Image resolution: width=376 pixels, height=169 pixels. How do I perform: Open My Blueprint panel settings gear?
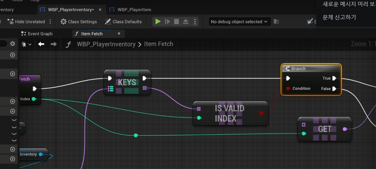pyautogui.click(x=12, y=44)
